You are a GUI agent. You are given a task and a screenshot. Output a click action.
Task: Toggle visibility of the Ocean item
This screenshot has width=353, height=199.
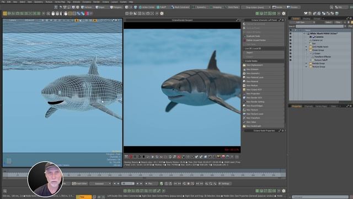click(291, 54)
